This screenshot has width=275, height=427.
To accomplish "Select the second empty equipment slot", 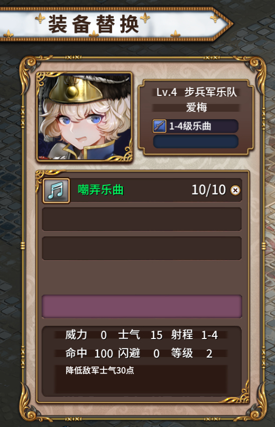I will (142, 219).
